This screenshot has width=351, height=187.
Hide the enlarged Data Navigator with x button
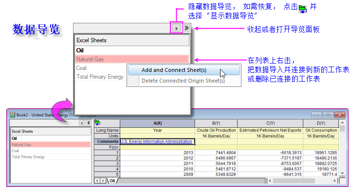tap(176, 28)
